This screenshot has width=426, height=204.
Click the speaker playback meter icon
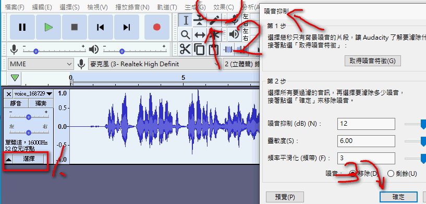[x=234, y=34]
